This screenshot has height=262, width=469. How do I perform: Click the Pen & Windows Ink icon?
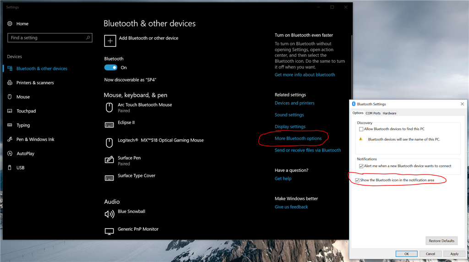pyautogui.click(x=10, y=139)
